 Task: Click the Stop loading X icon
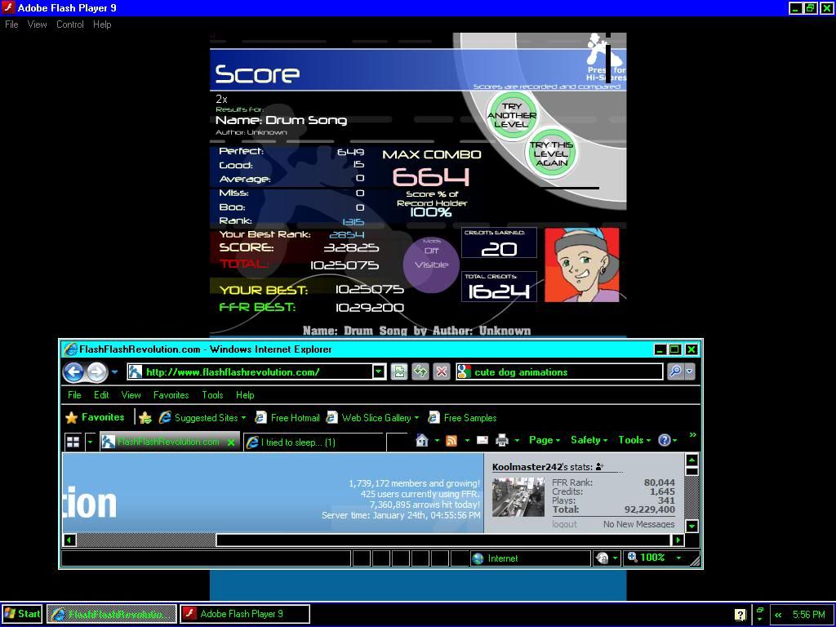[x=442, y=372]
